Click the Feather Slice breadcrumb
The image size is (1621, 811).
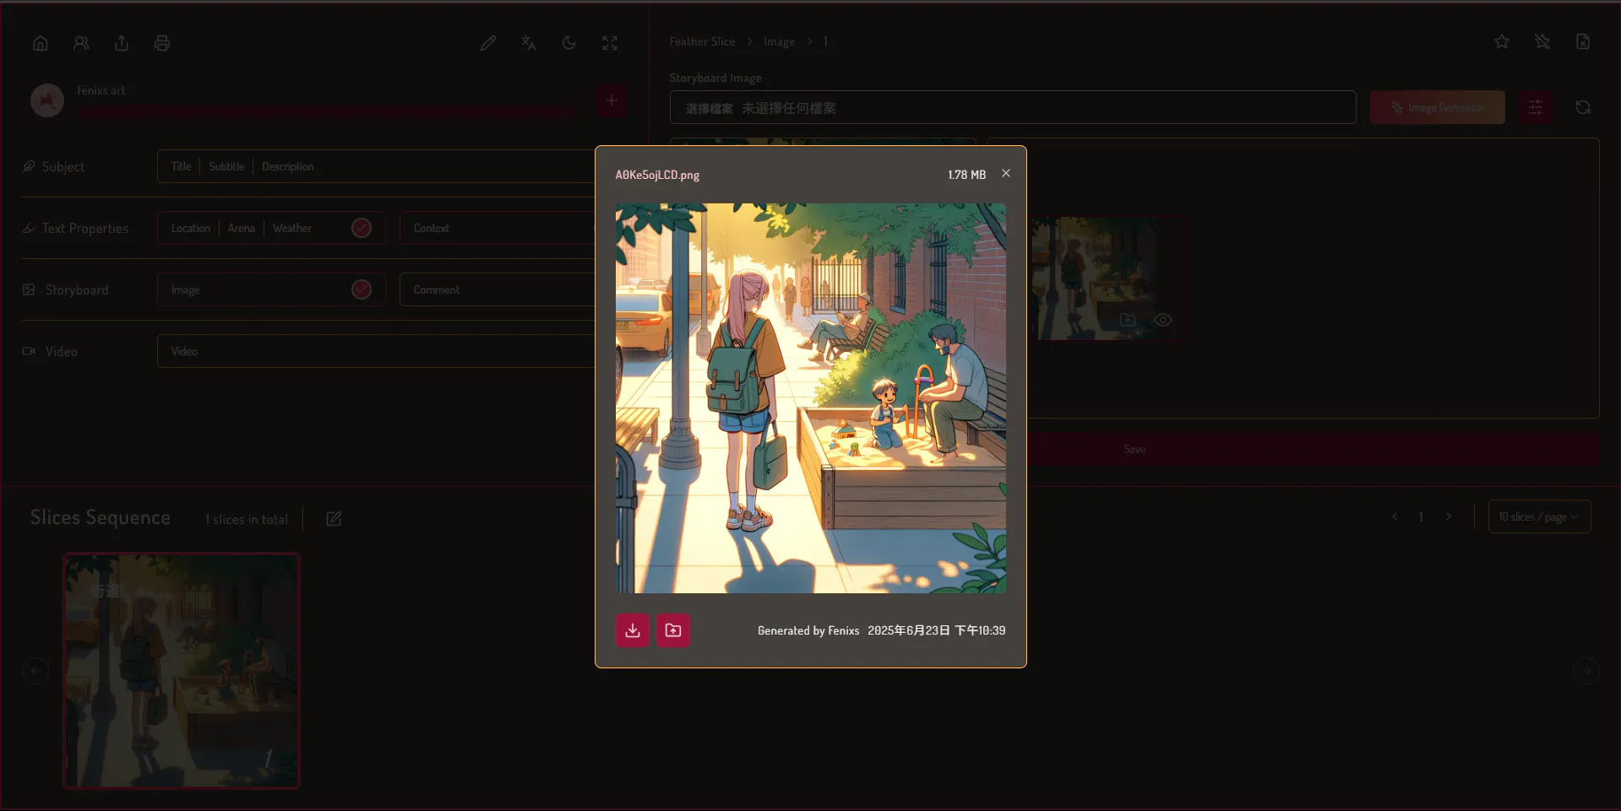pos(702,41)
